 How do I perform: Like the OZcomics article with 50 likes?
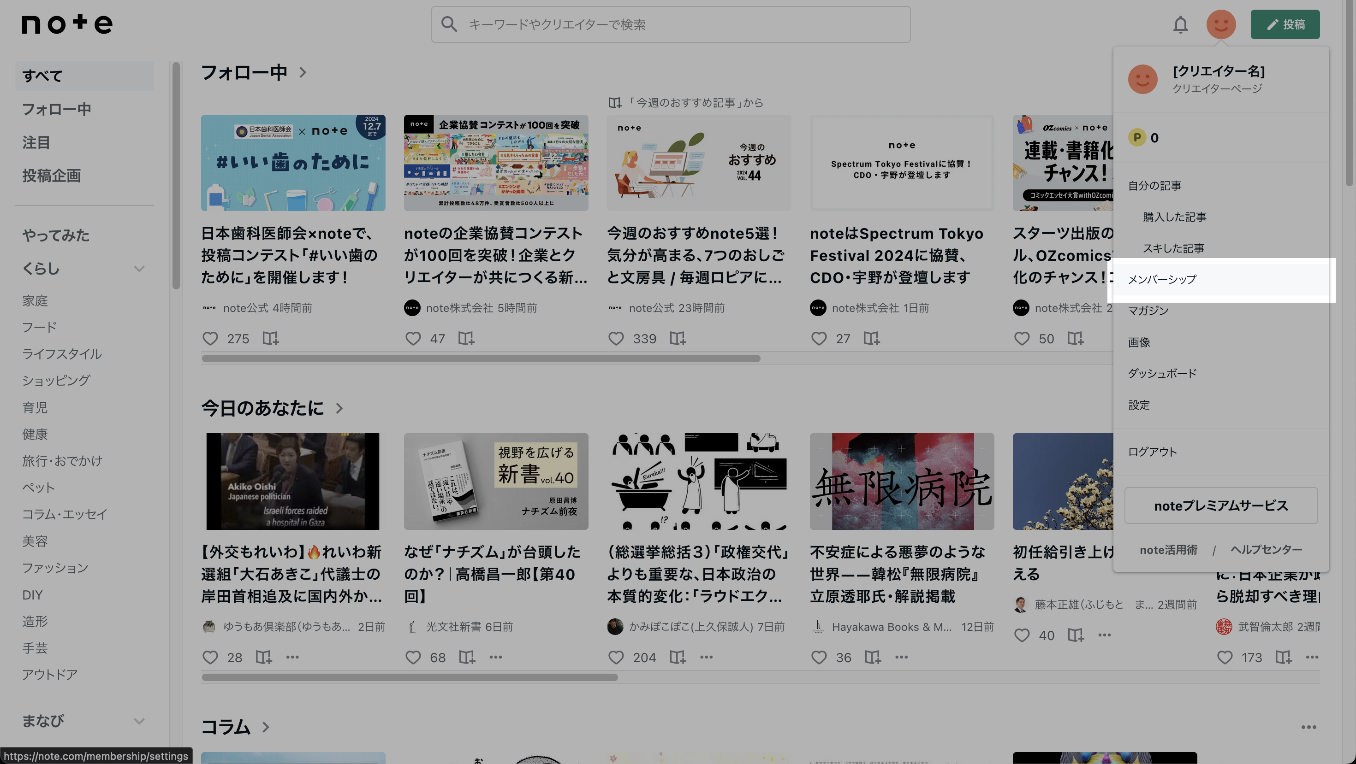point(1022,339)
